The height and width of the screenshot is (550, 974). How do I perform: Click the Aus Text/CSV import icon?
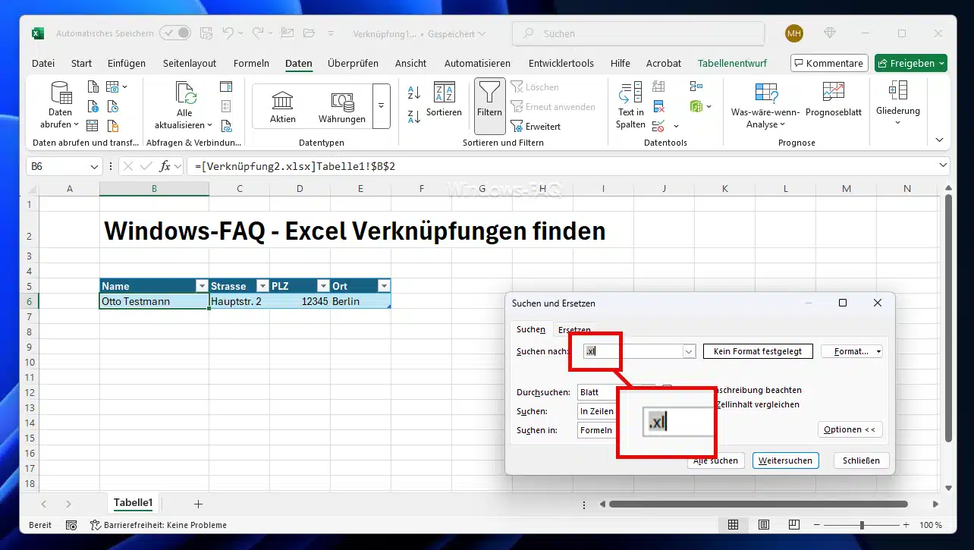pos(93,86)
